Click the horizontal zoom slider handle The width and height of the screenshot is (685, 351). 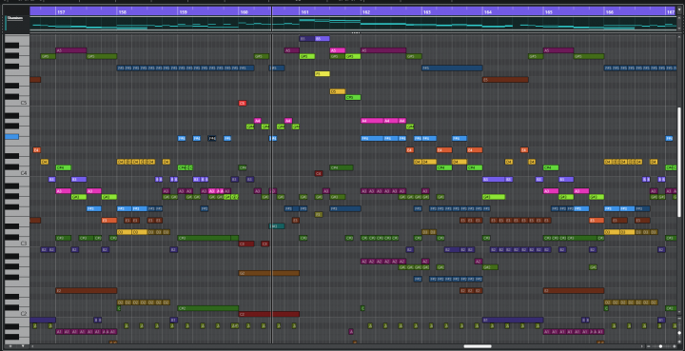[660, 346]
